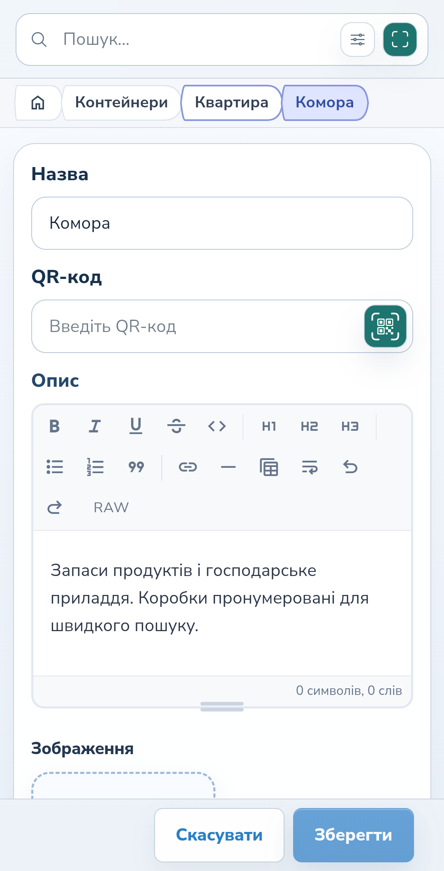The height and width of the screenshot is (871, 444).
Task: Insert a numbered list
Action: point(95,467)
